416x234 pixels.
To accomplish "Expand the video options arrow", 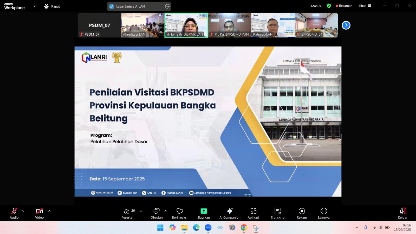I will pyautogui.click(x=49, y=211).
